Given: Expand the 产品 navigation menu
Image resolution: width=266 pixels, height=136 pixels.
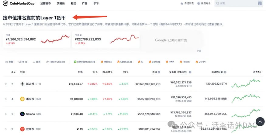Looking at the screenshot, I should (85, 4).
